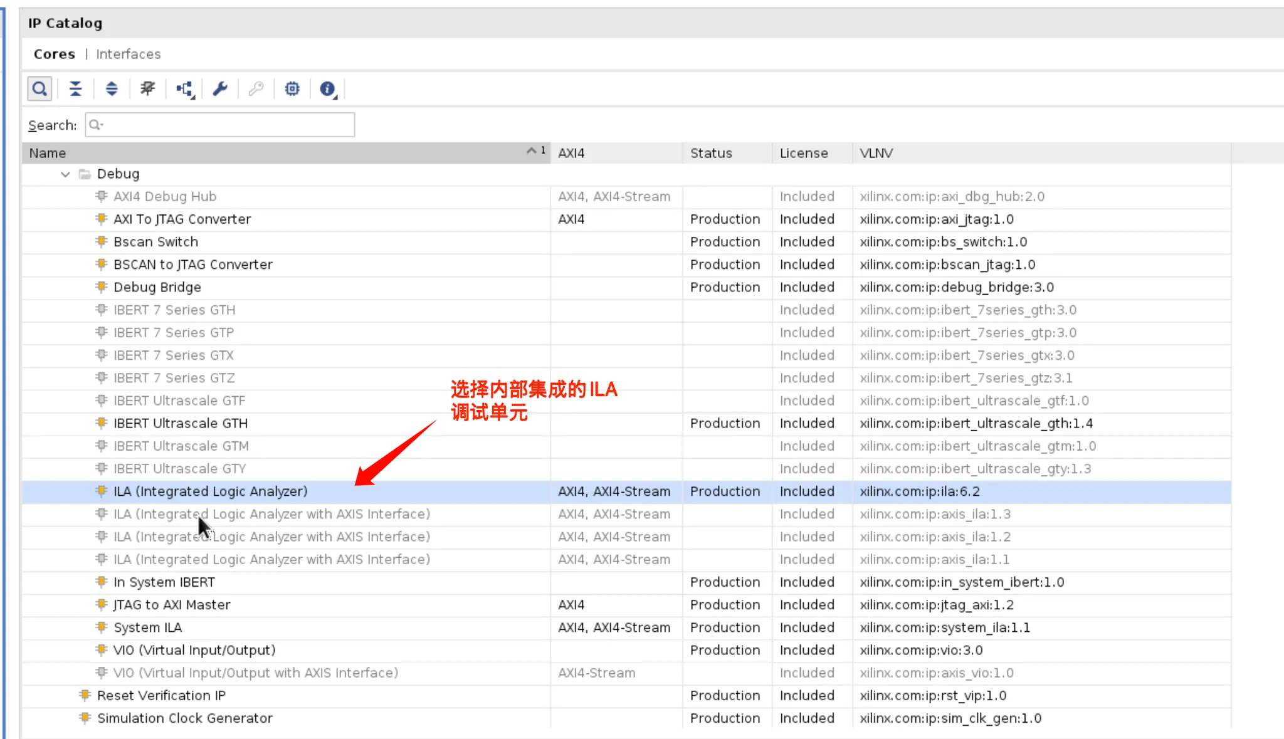Switch to the Cores tab

pos(55,54)
